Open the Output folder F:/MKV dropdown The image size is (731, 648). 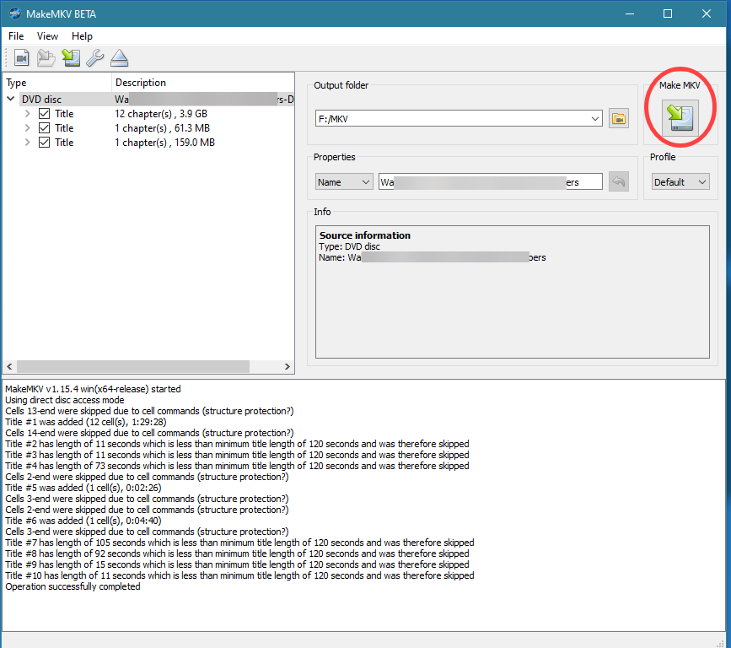point(595,118)
